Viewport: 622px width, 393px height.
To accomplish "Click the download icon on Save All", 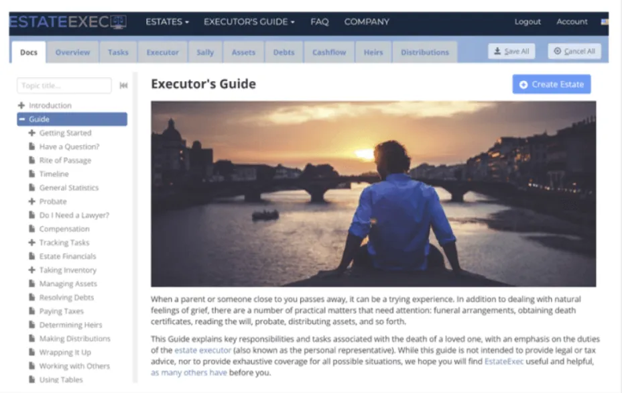I will 497,51.
